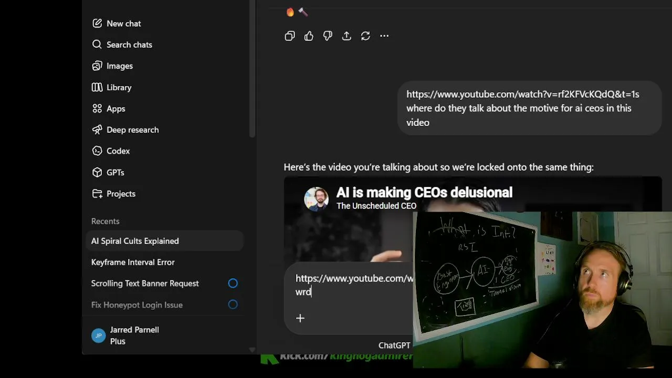Screen dimensions: 672x378
Task: Click the New chat pencil icon
Action: (97, 24)
